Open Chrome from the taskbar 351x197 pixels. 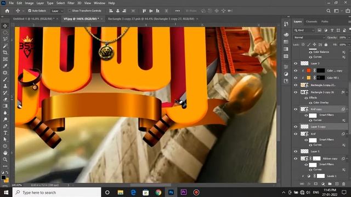coord(158,192)
